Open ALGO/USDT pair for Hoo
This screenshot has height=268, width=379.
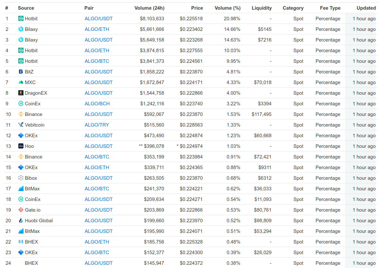(98, 147)
